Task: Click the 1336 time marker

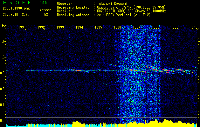Action: tap(117, 27)
